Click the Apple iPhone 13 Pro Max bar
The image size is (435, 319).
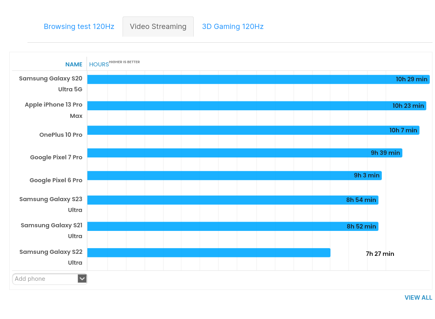point(242,106)
